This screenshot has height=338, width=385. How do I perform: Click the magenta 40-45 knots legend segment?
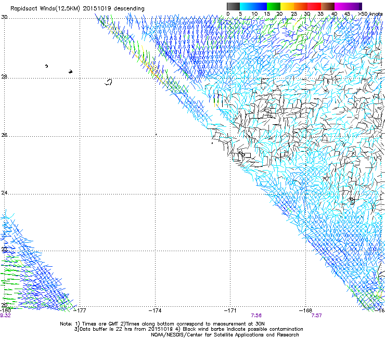(x=341, y=6)
